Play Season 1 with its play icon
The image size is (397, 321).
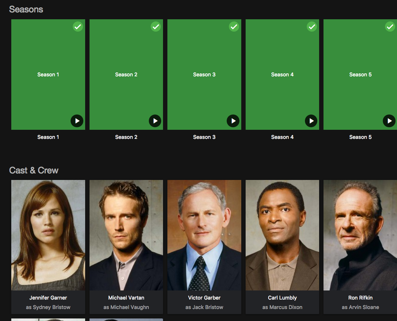pyautogui.click(x=77, y=121)
